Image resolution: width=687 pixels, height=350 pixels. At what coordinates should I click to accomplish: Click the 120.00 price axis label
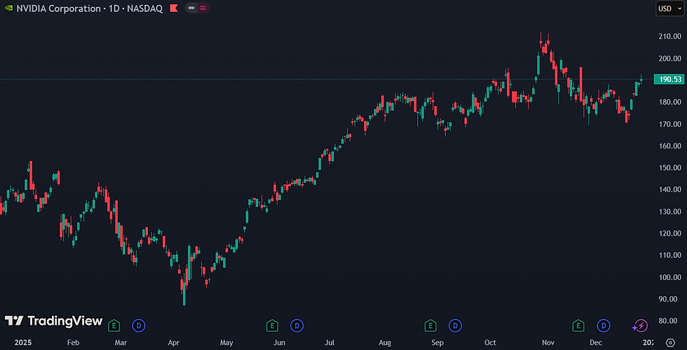pyautogui.click(x=670, y=233)
